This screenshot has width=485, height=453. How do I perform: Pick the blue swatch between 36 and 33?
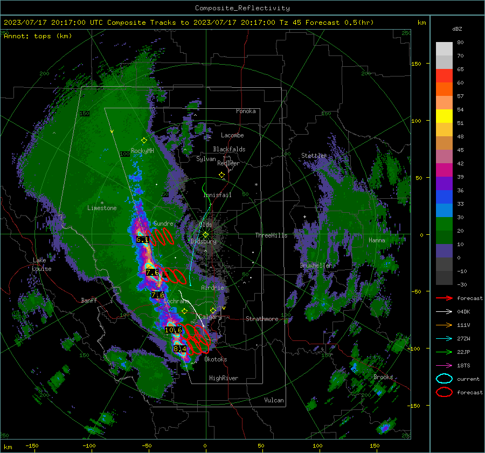[x=444, y=197]
